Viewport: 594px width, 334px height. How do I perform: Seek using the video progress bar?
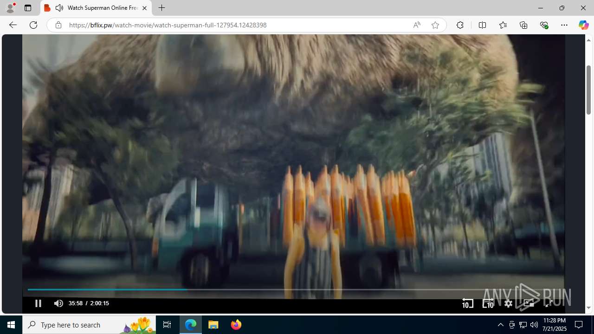click(x=293, y=289)
